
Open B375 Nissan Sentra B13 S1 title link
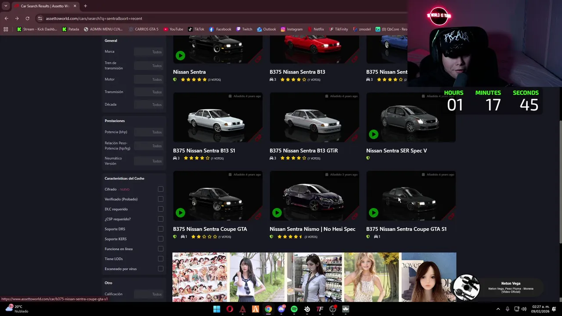204,151
